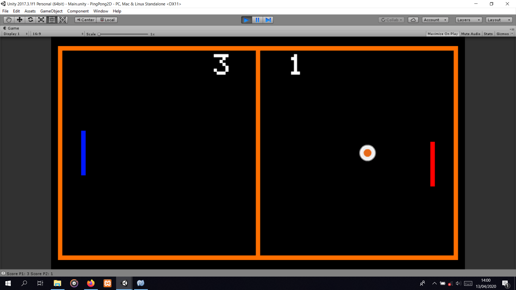Change the 16:9 aspect ratio selector
This screenshot has height=290, width=516.
[x=57, y=34]
